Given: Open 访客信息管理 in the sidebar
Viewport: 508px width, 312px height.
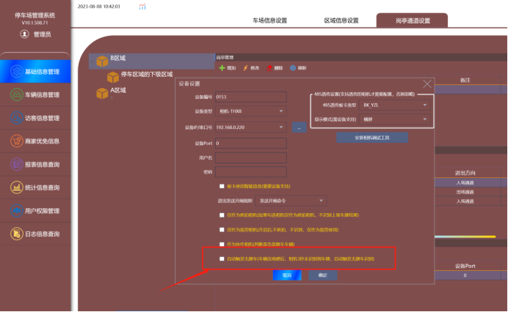Looking at the screenshot, I should point(35,118).
